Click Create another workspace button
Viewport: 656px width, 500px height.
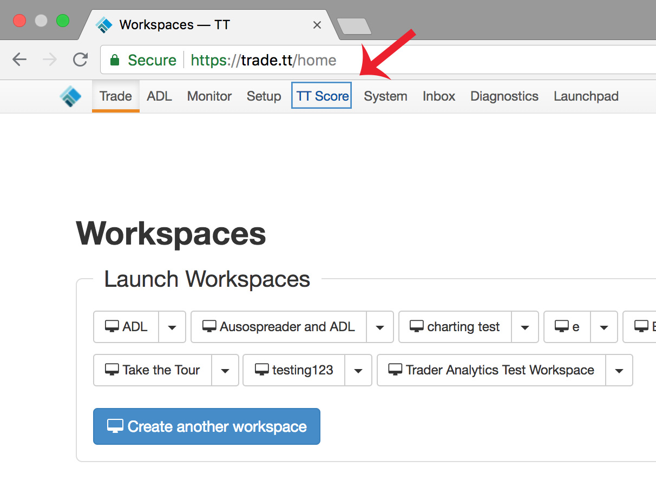[x=207, y=426]
